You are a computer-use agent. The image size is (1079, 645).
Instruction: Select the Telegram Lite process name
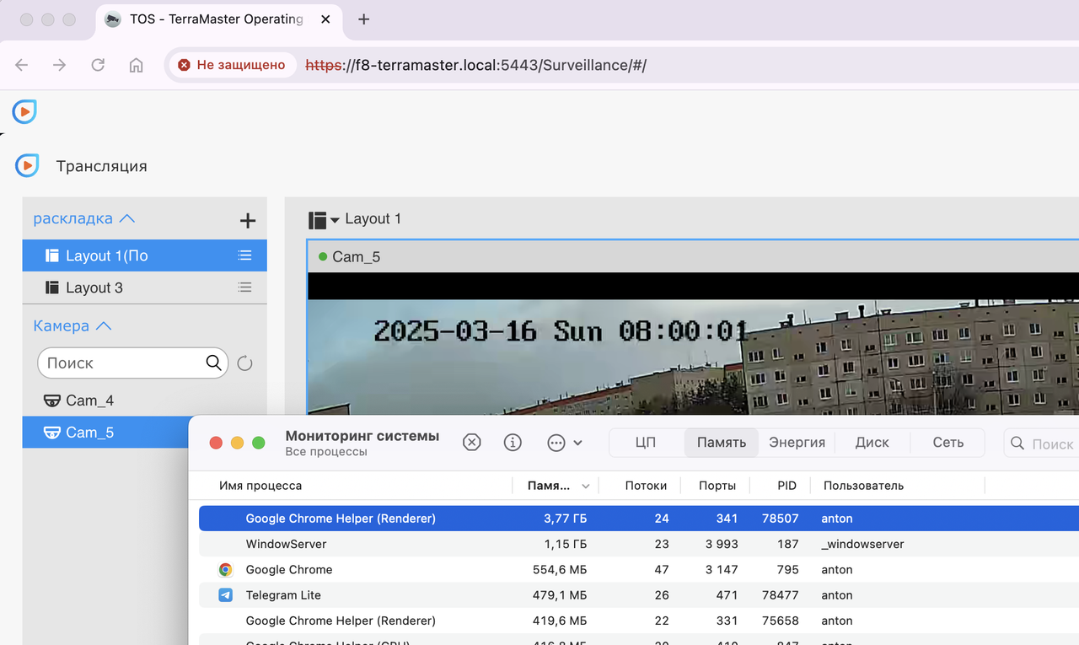(283, 594)
